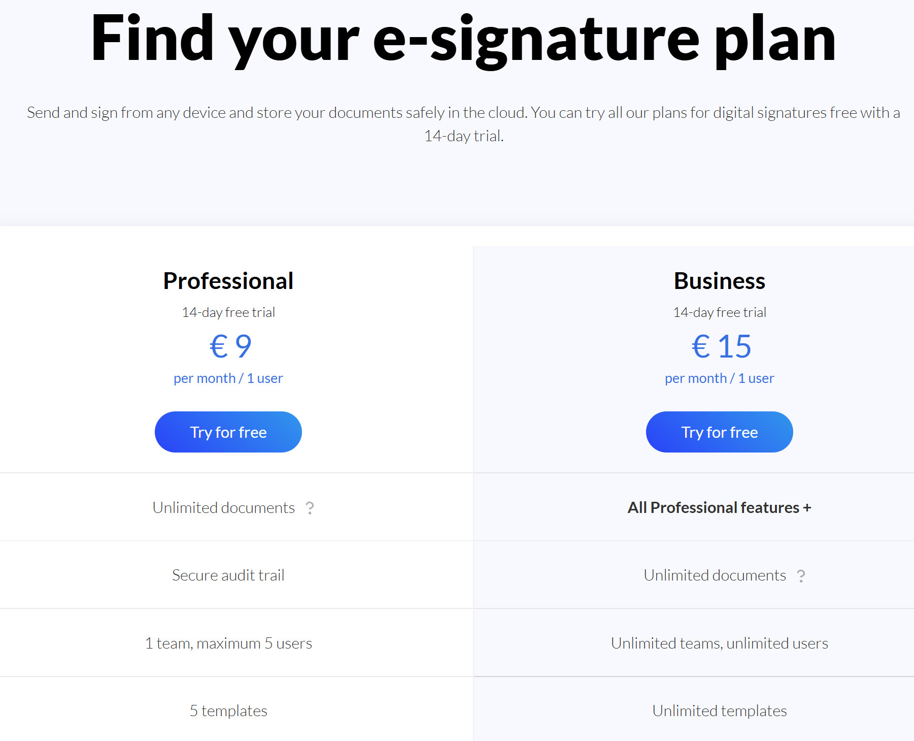The image size is (914, 741).
Task: Click the € 15 price
Action: [721, 346]
